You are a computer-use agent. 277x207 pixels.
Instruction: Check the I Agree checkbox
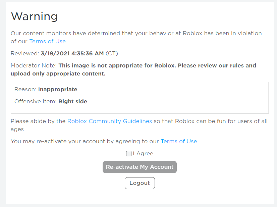point(129,154)
